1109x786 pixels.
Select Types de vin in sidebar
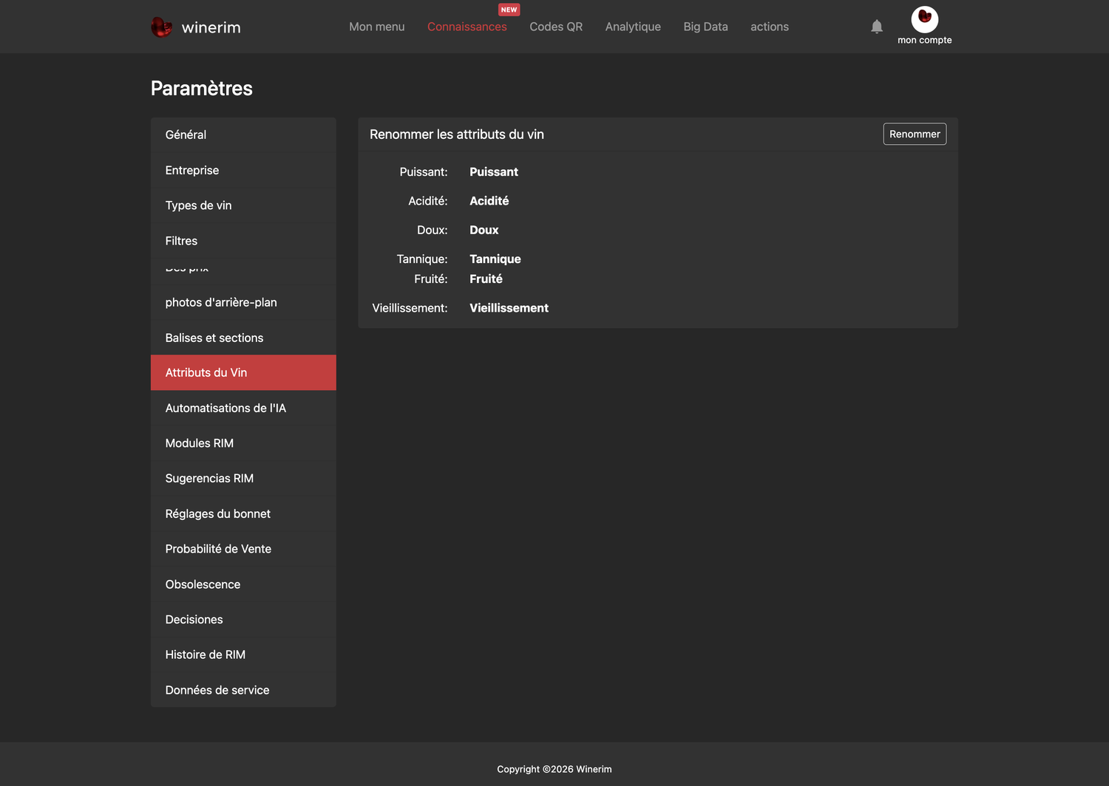243,205
